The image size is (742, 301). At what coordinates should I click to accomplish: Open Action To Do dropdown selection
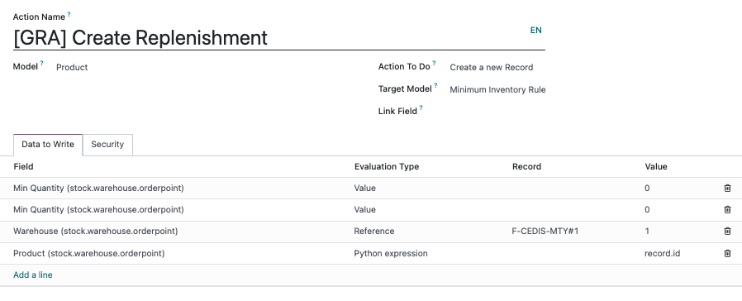(x=497, y=67)
